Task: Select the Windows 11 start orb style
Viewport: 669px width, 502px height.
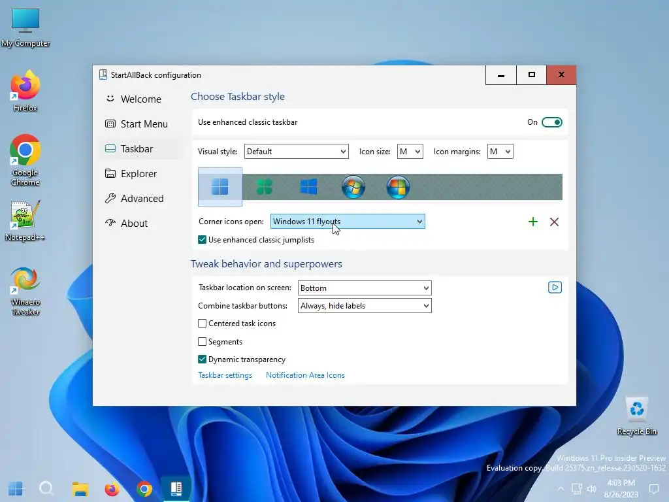Action: point(220,187)
